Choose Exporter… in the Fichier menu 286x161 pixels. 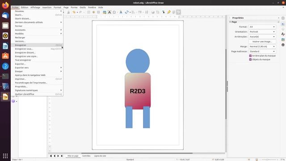(37, 64)
